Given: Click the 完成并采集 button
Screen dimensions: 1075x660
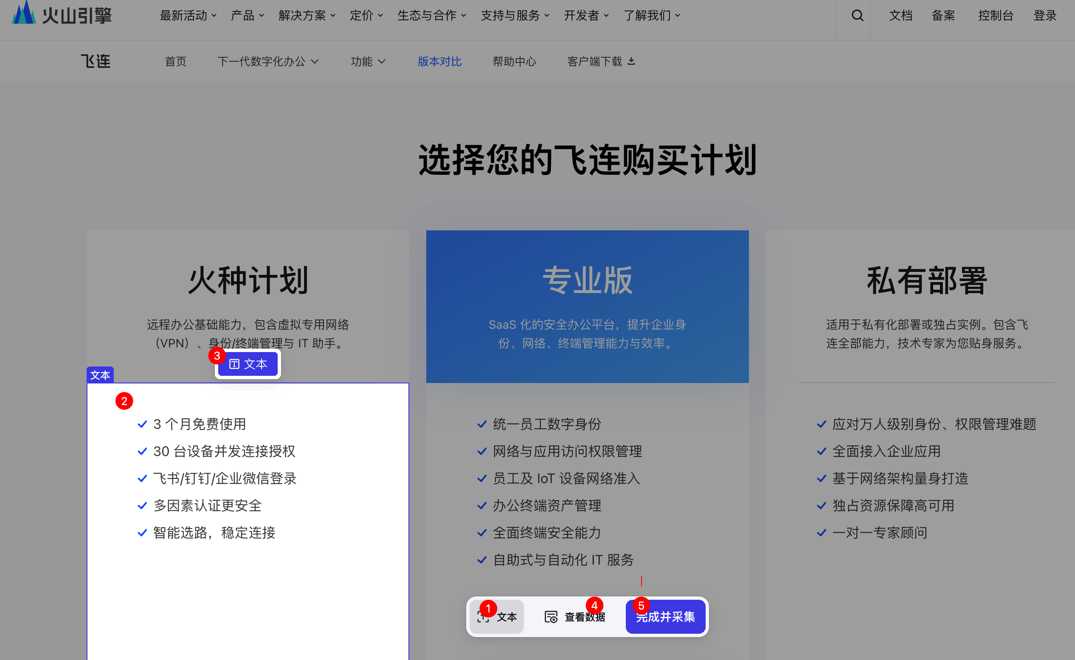Looking at the screenshot, I should (x=665, y=616).
